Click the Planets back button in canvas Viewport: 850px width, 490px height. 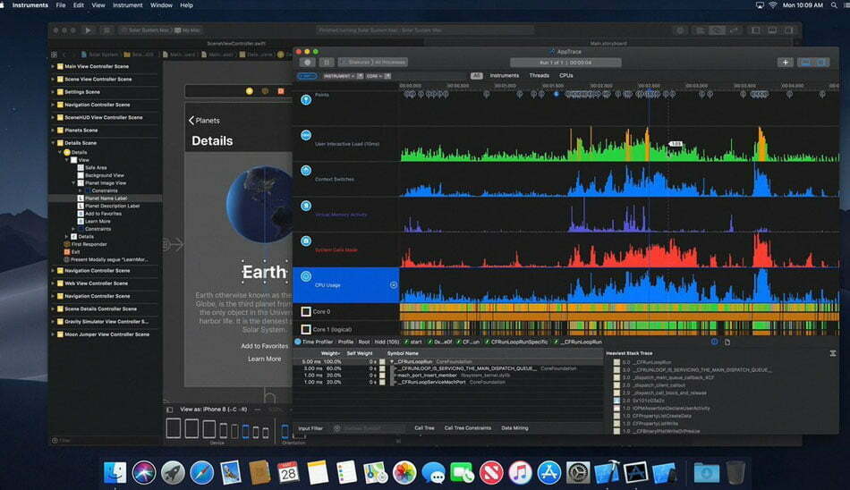coord(204,121)
